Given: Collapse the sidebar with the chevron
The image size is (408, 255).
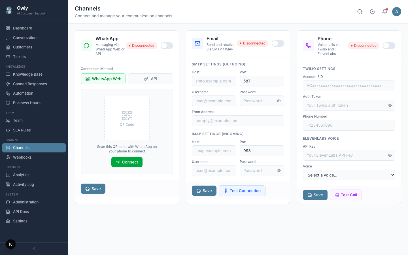Looking at the screenshot, I should pos(34,249).
